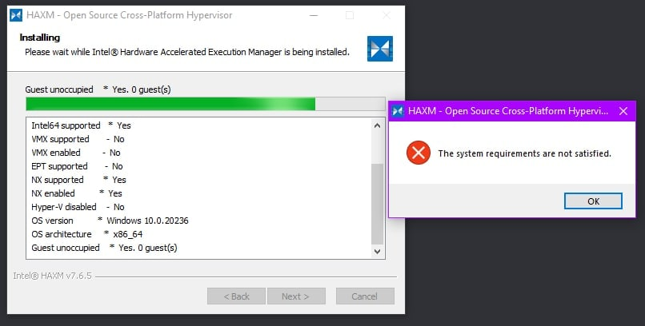Click the red error icon
Screen dimensions: 645x326
pos(419,153)
